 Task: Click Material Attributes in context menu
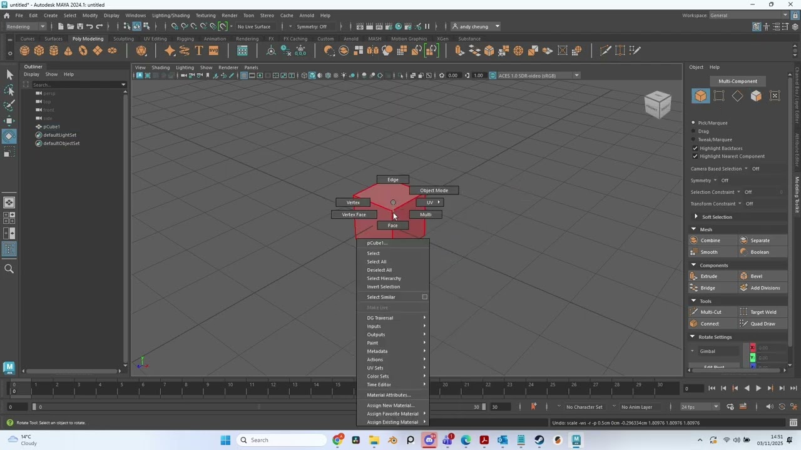tap(389, 395)
